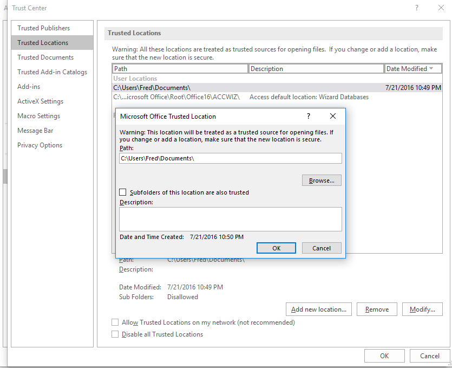
Task: Click inside the Description text box
Action: click(x=231, y=219)
